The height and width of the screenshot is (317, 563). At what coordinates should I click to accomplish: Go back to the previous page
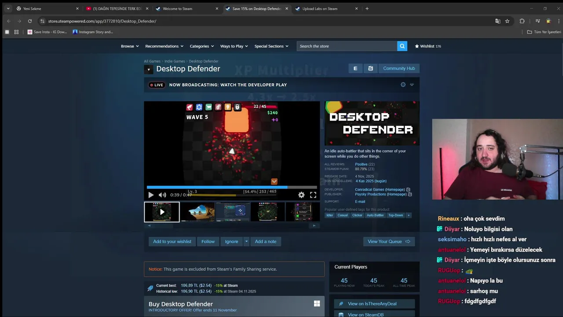pos(9,21)
